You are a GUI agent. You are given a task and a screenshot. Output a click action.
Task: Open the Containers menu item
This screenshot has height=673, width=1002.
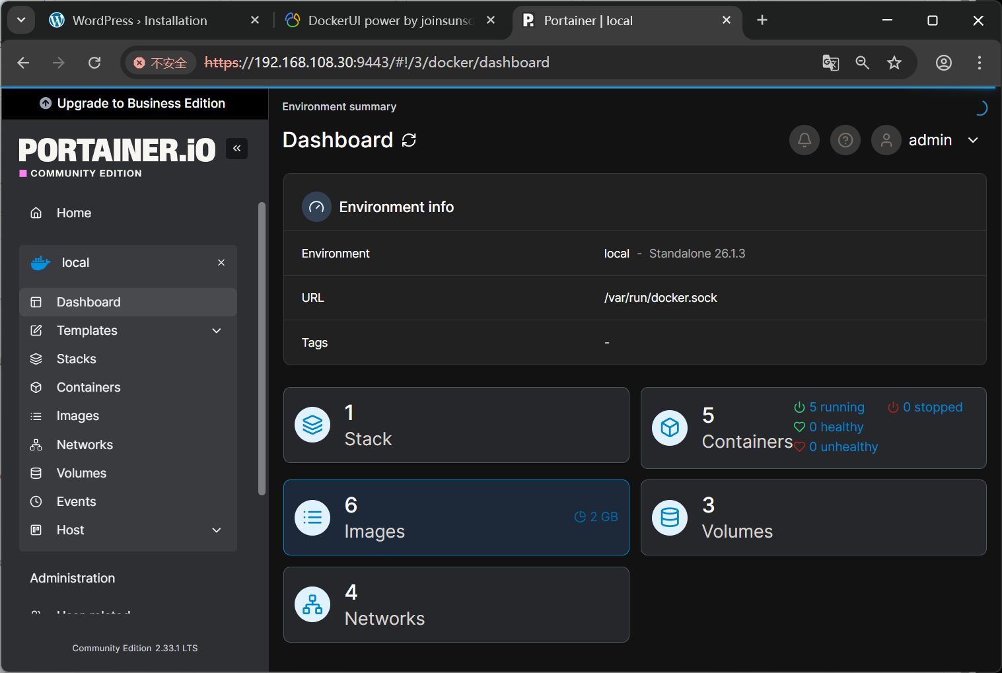128,387
